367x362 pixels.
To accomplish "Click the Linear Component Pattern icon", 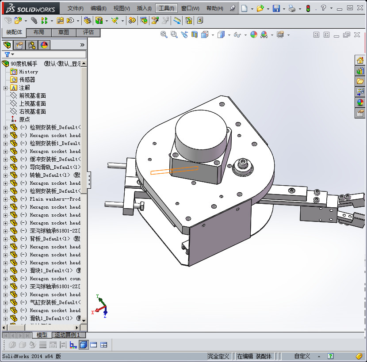I will pyautogui.click(x=44, y=21).
